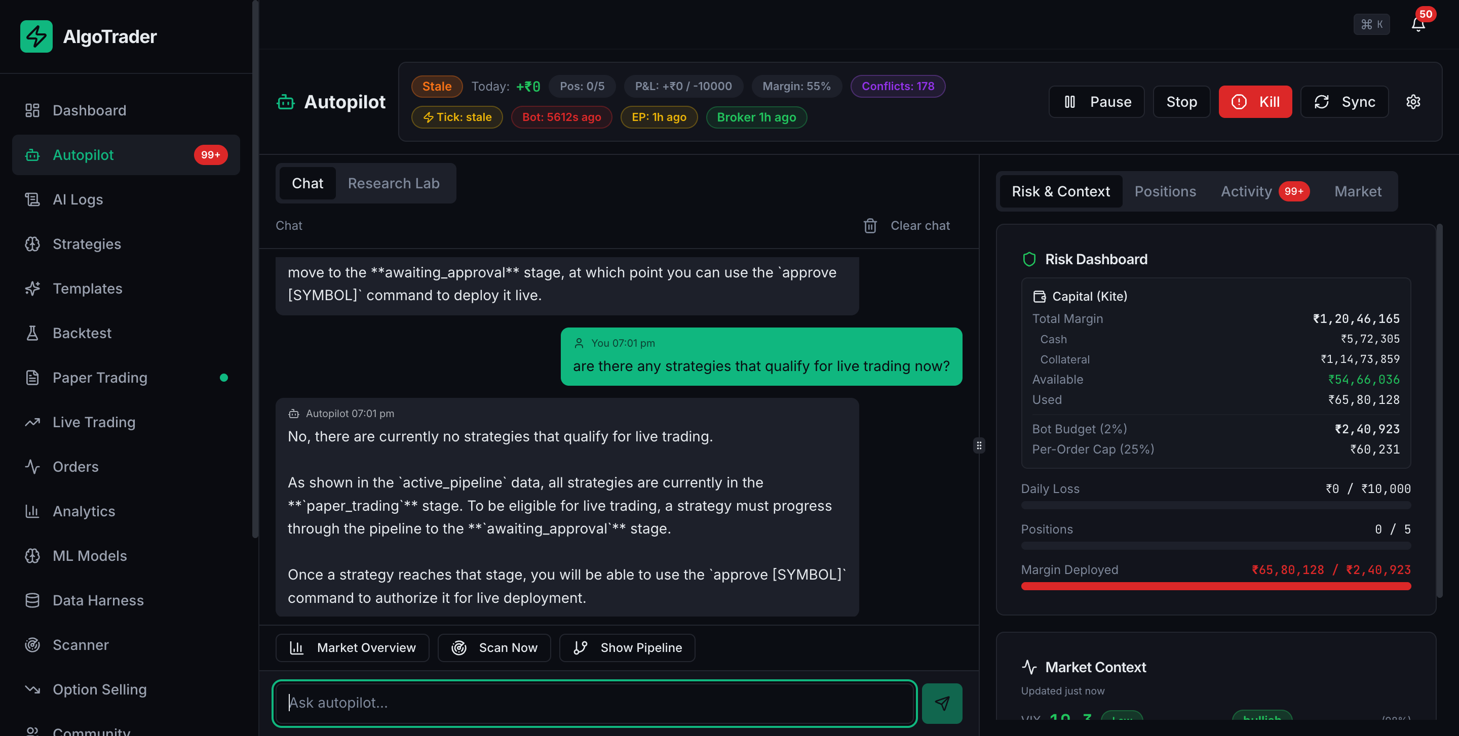The image size is (1459, 736).
Task: Click the AlgoTrader lightning logo
Action: click(36, 36)
